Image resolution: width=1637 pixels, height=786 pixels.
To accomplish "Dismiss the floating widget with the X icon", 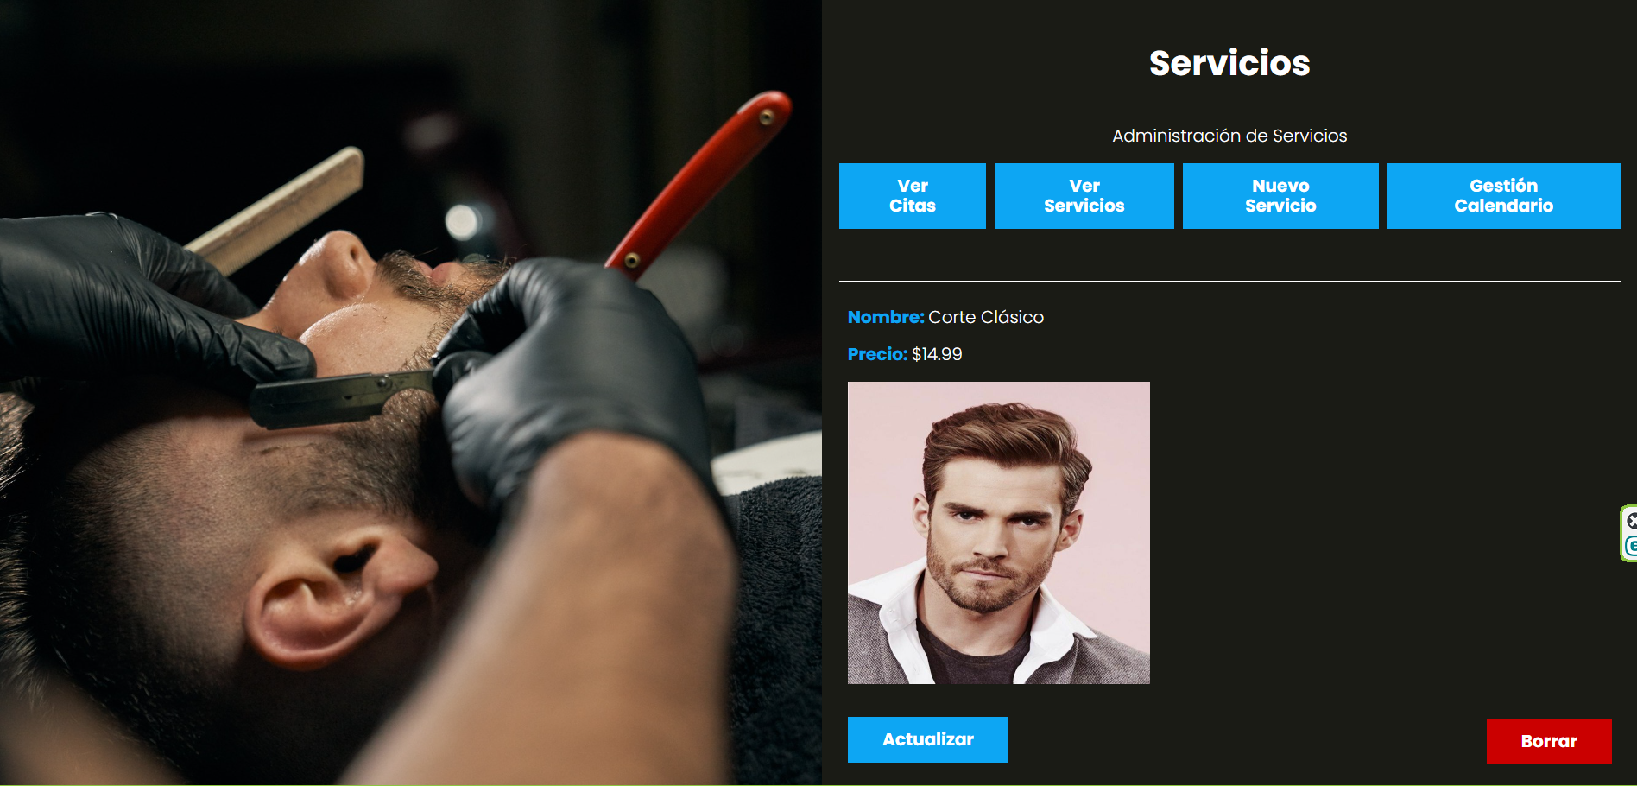I will pos(1631,521).
